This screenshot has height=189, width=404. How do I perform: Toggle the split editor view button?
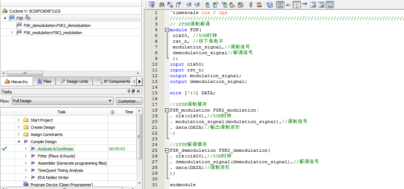(297, 5)
